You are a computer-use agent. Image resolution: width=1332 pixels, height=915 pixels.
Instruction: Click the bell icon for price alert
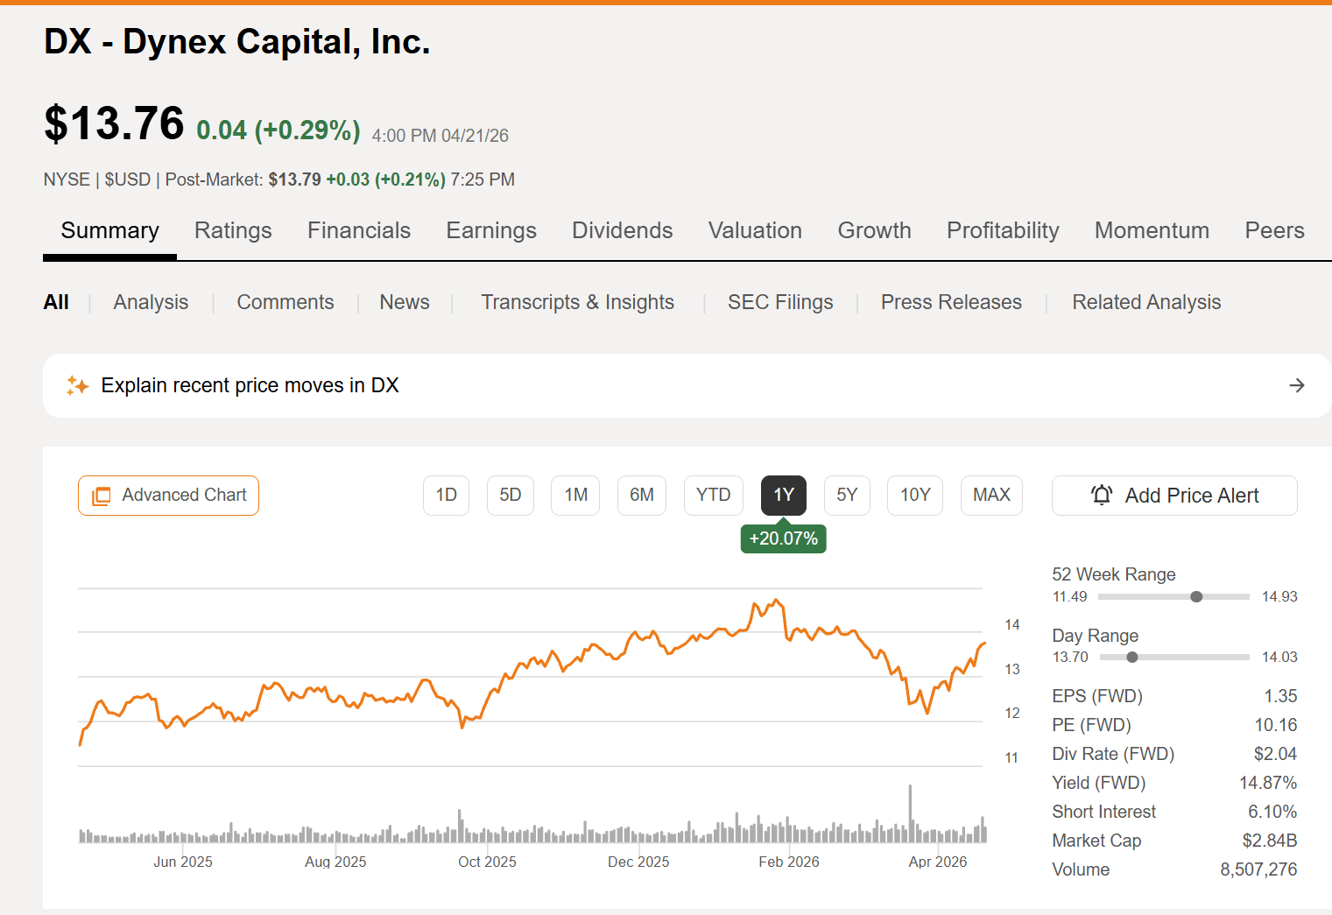coord(1102,496)
